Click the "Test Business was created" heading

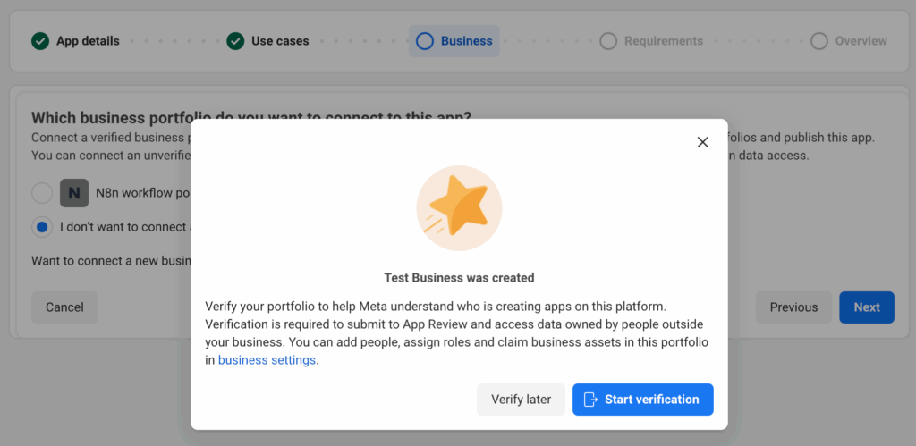tap(459, 278)
